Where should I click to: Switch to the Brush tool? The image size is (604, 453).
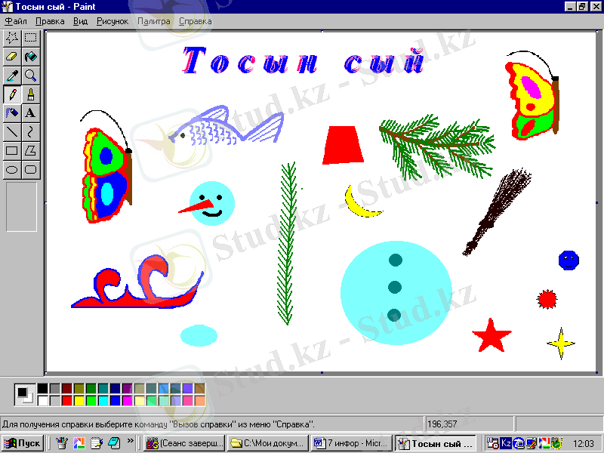click(x=31, y=94)
